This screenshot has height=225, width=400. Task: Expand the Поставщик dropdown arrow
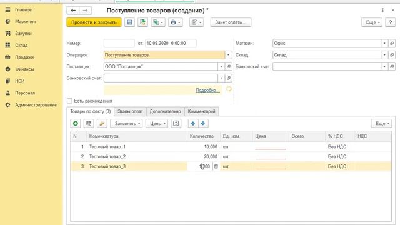click(221, 67)
